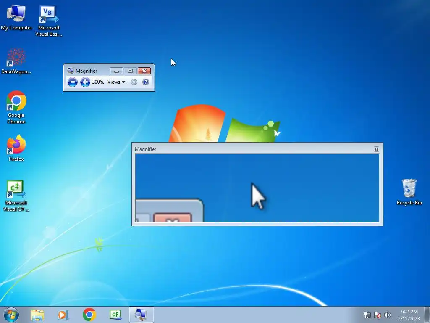Screen dimensions: 430x323
Task: Close the Magnifier toolbar window
Action: (144, 71)
